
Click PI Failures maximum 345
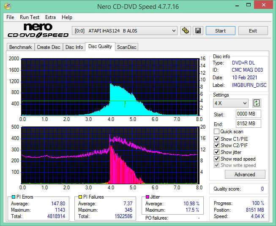point(128,210)
